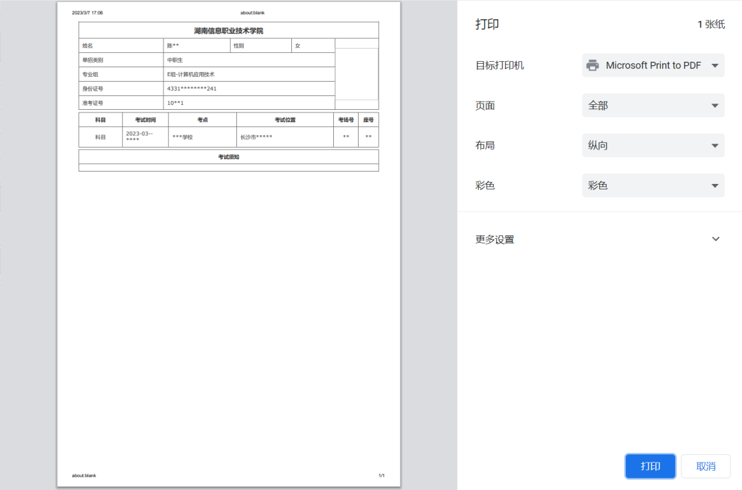The image size is (742, 490).
Task: Click the printer icon beside Microsoft Print to PDF
Action: (x=592, y=66)
